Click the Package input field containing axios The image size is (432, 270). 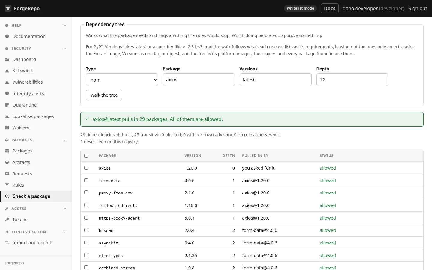tap(199, 80)
